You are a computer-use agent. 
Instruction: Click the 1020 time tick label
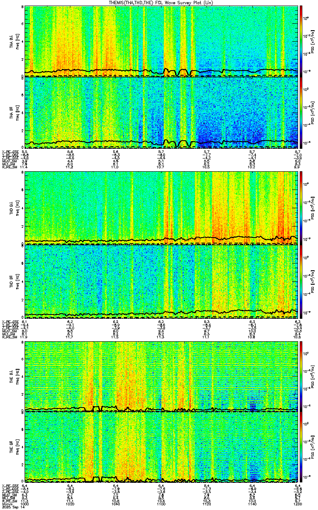[x=70, y=503]
